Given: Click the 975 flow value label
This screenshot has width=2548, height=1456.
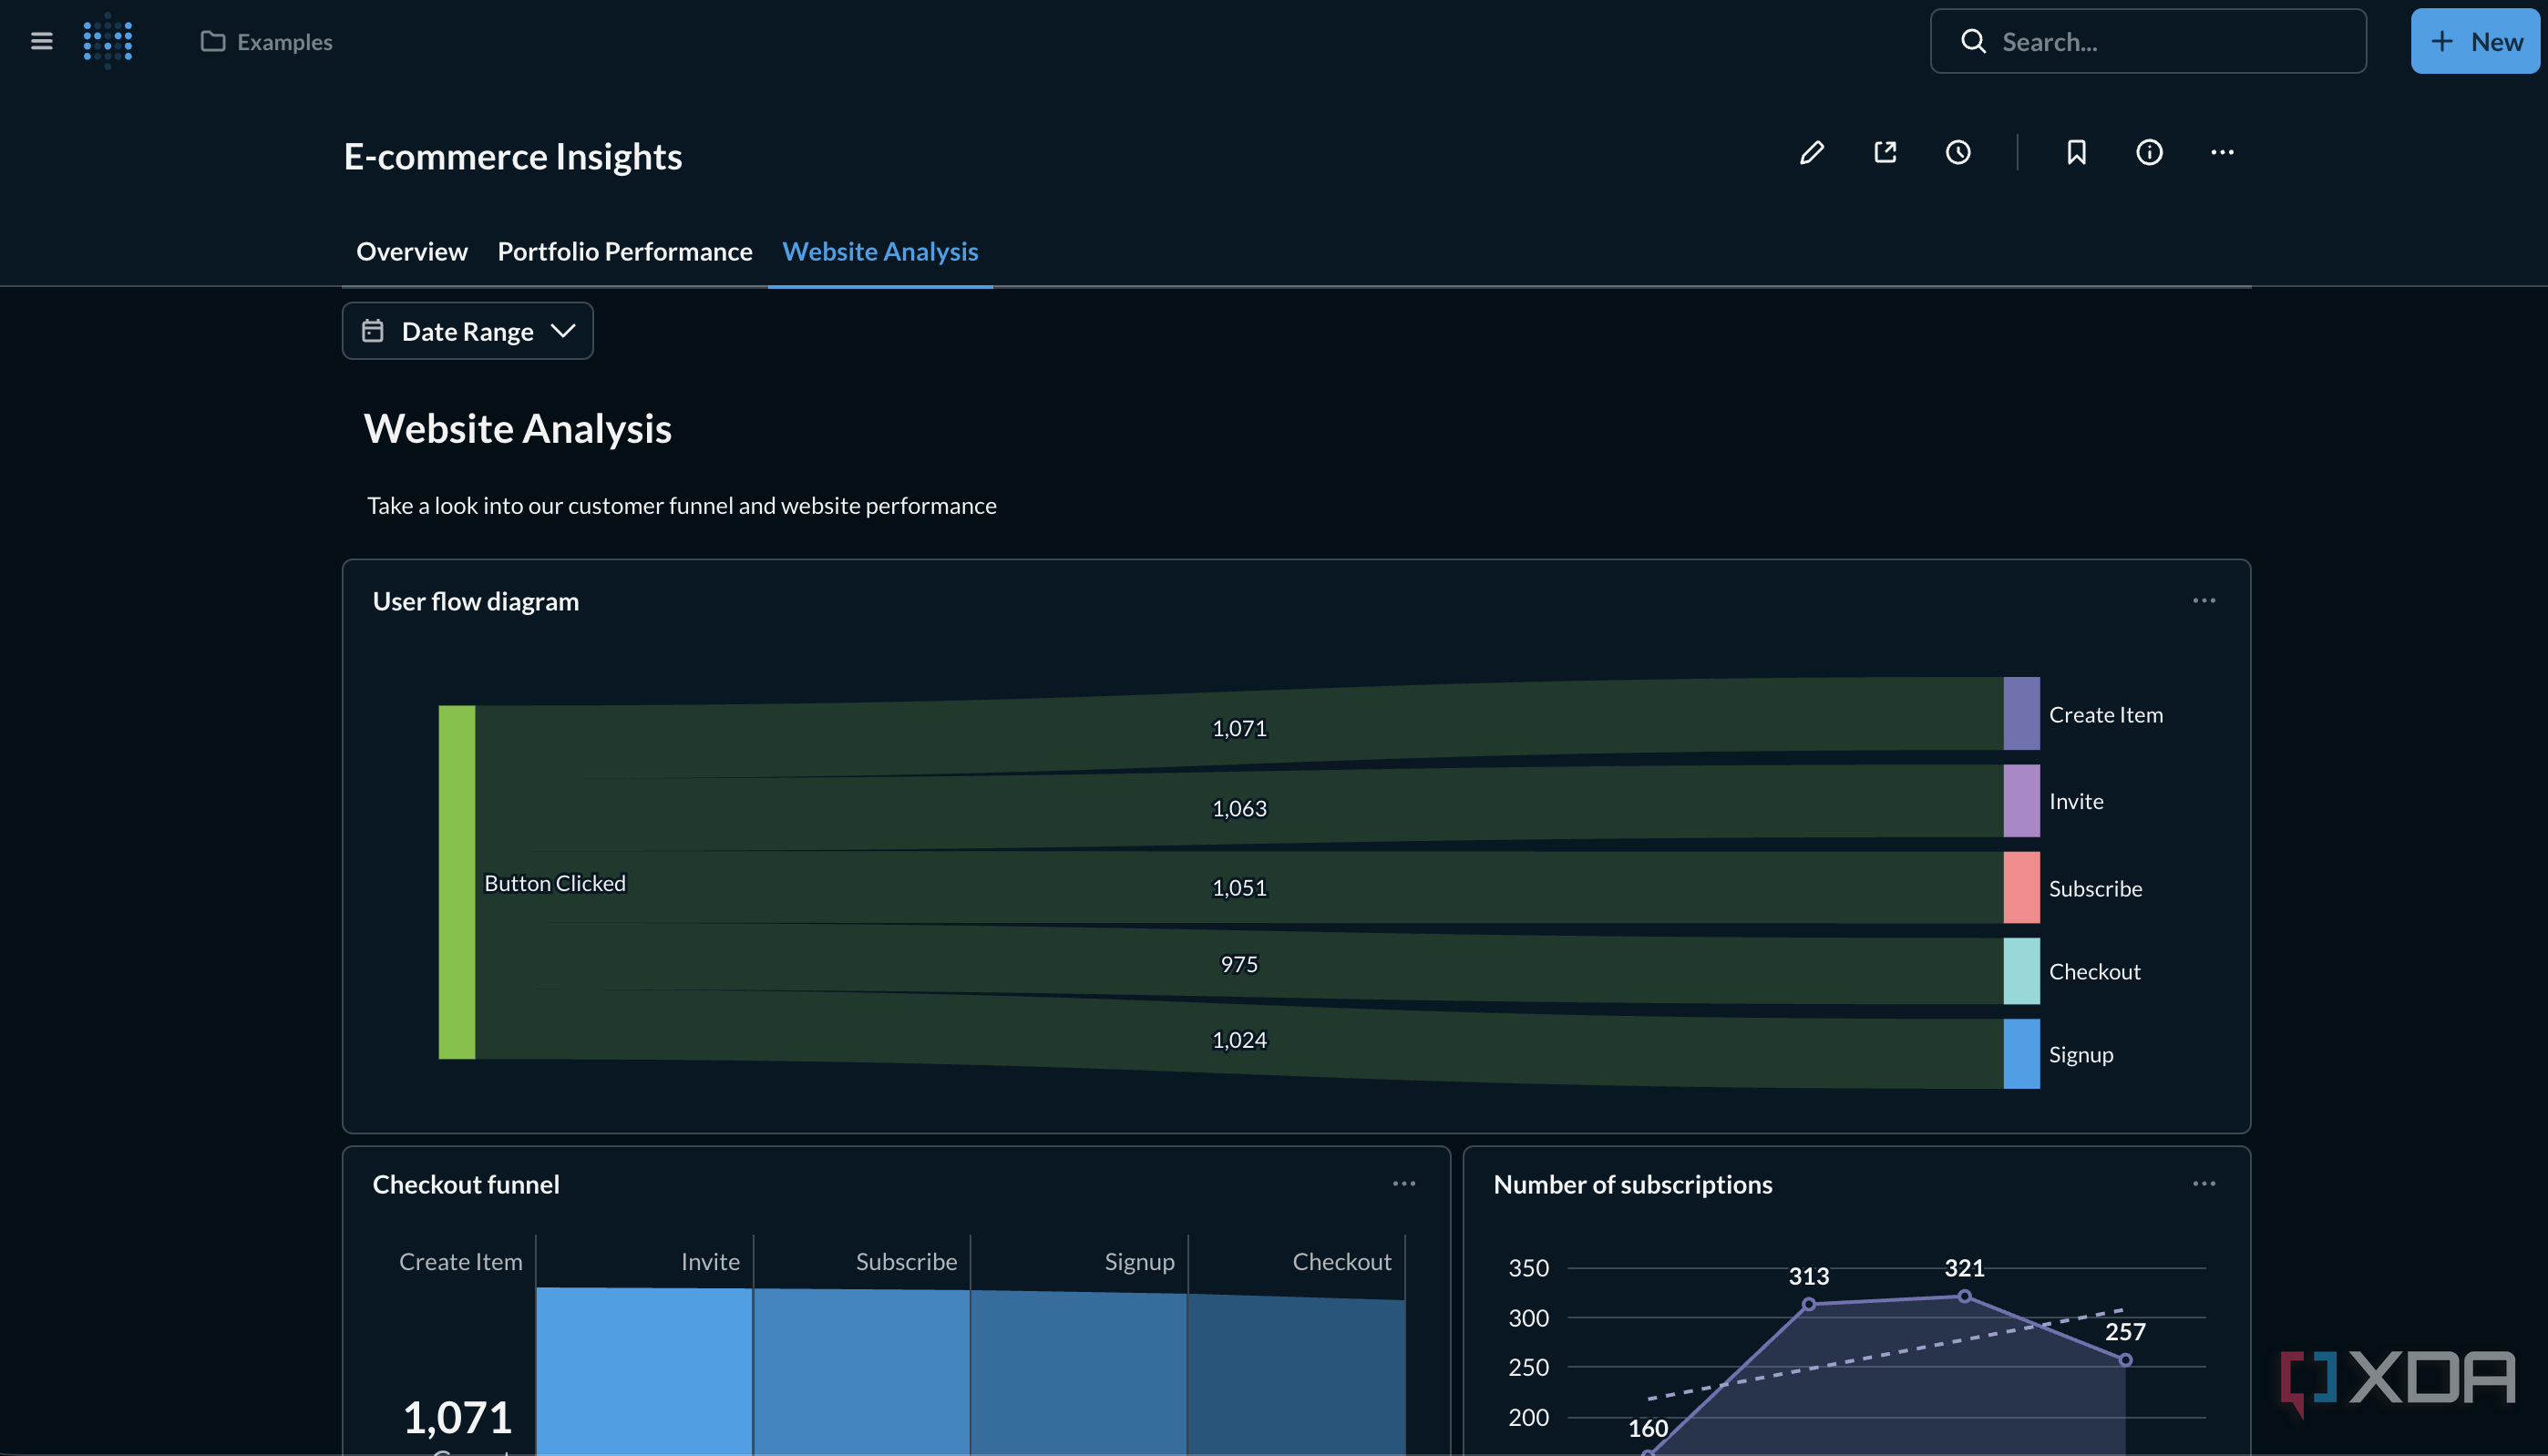Looking at the screenshot, I should point(1239,964).
